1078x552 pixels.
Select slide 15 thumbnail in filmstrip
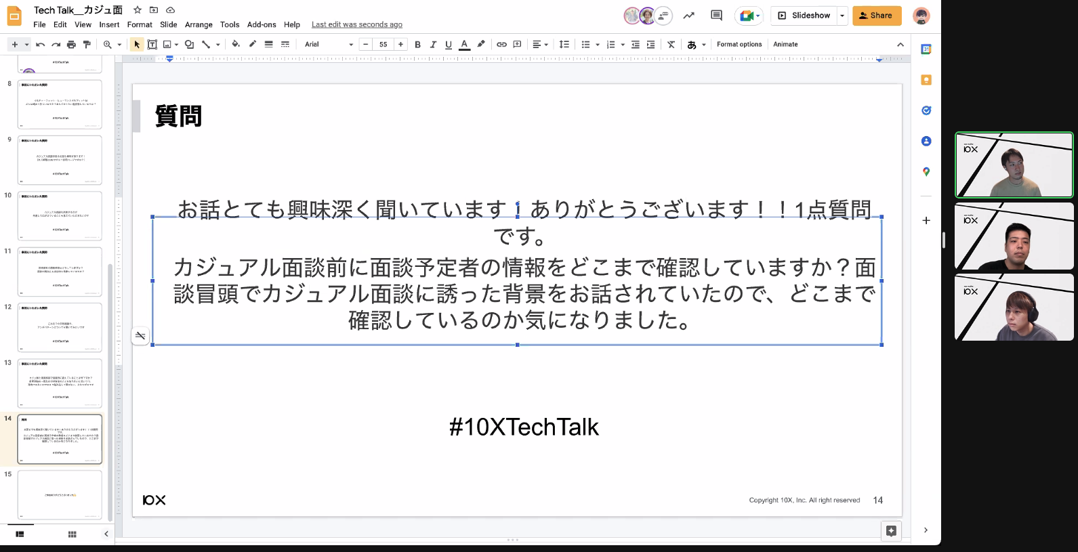60,495
